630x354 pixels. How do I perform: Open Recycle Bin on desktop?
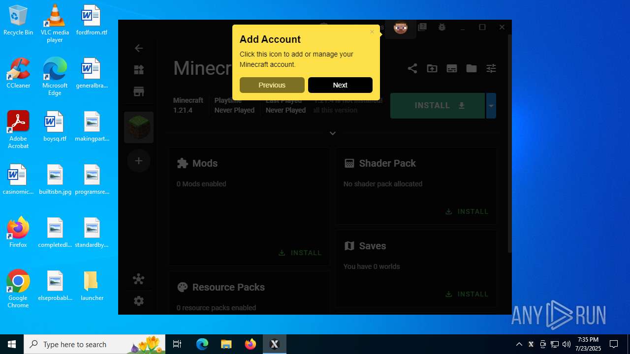pos(18,21)
